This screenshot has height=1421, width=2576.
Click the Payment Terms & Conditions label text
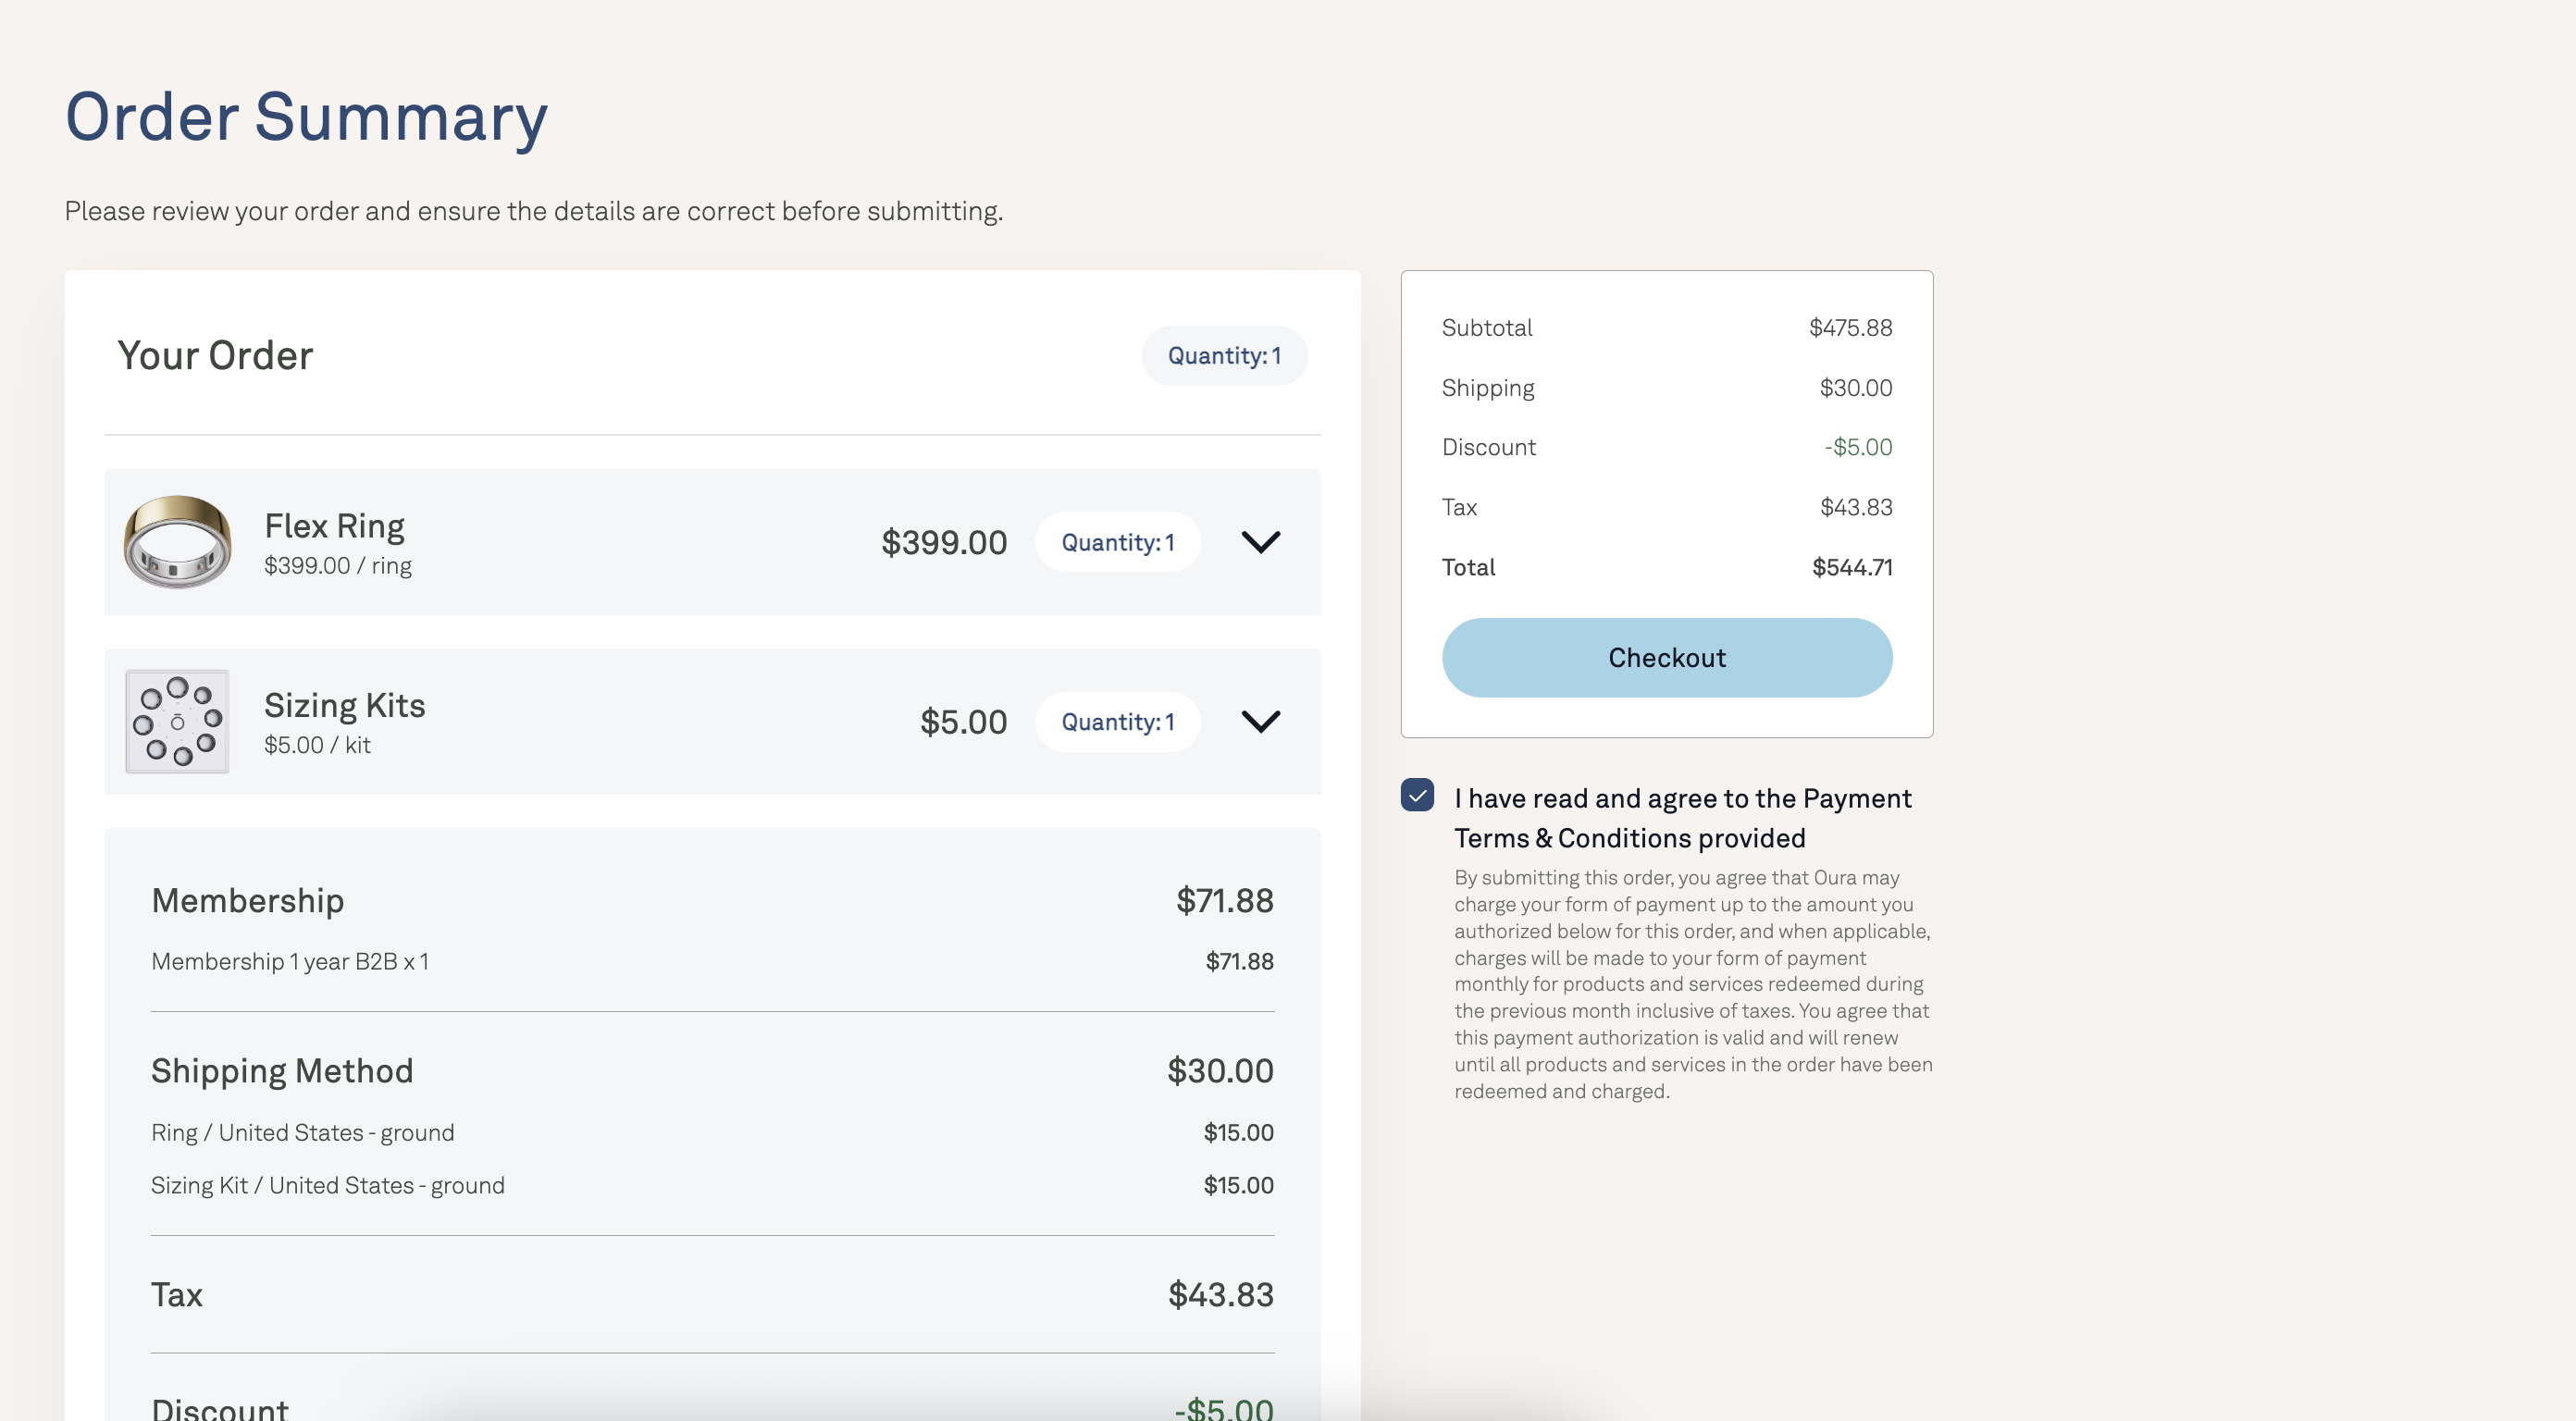point(1682,818)
